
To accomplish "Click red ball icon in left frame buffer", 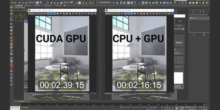I will pos(73,13).
